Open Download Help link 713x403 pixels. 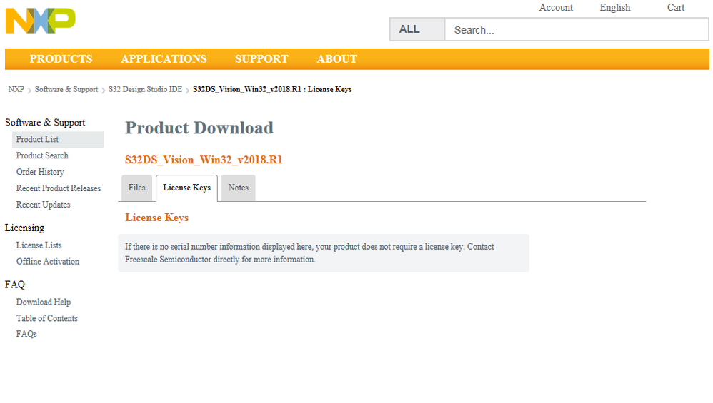43,302
